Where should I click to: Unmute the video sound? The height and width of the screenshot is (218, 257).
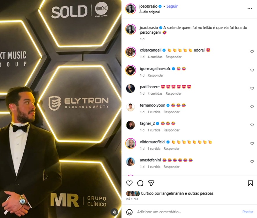[114, 212]
